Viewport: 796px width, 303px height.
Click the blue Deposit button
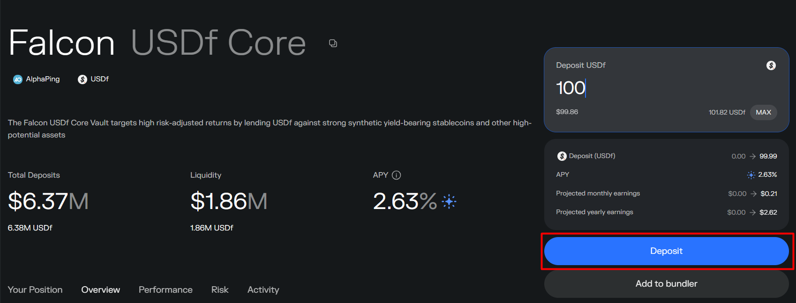(x=666, y=251)
